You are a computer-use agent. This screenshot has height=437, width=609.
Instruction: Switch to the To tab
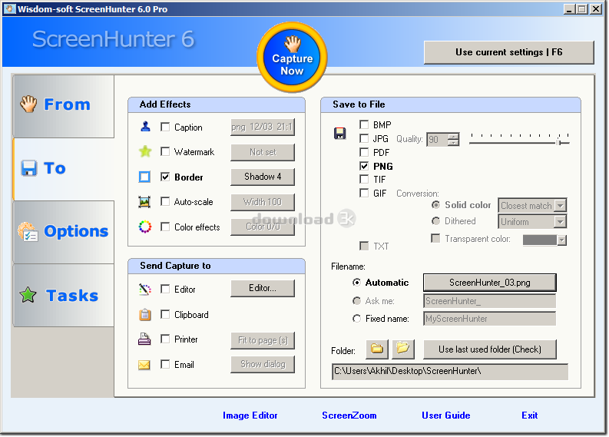point(63,169)
